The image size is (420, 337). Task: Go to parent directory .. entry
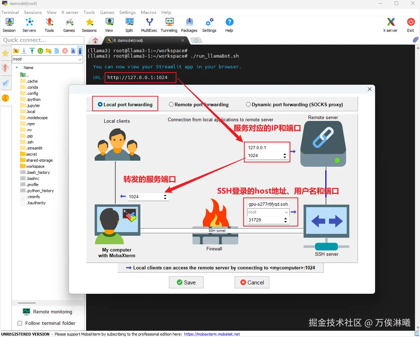pos(24,75)
